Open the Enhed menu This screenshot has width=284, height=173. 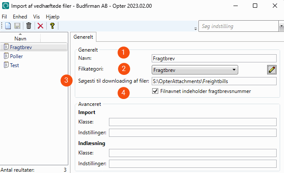click(x=20, y=16)
